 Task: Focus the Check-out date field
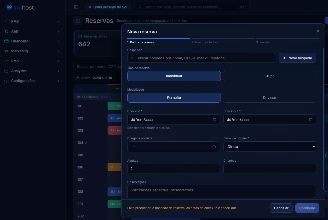270,120
